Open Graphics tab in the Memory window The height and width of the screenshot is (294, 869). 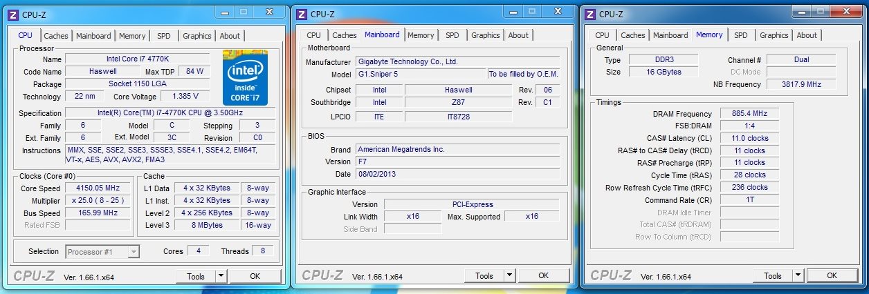774,35
